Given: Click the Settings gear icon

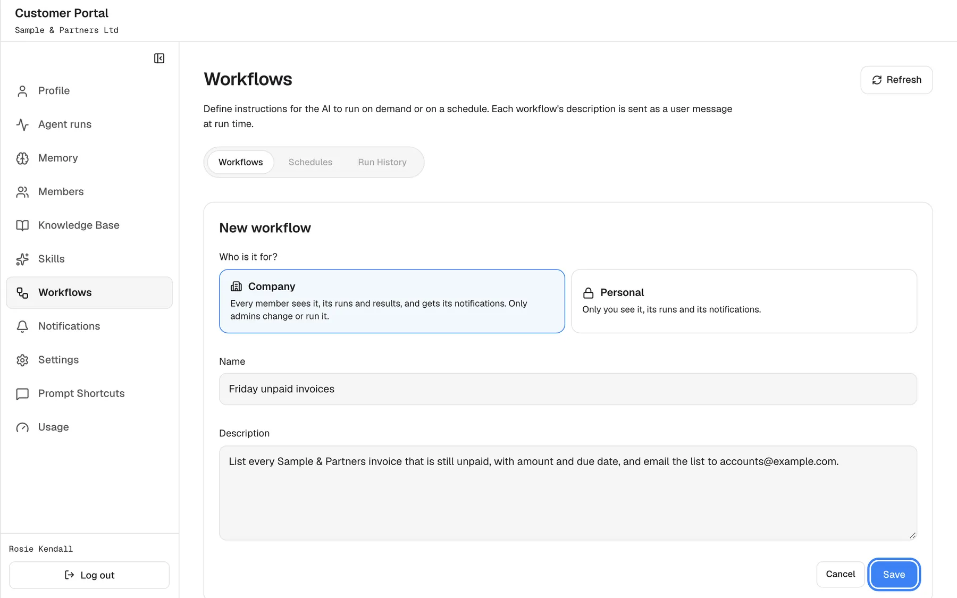Looking at the screenshot, I should 22,360.
